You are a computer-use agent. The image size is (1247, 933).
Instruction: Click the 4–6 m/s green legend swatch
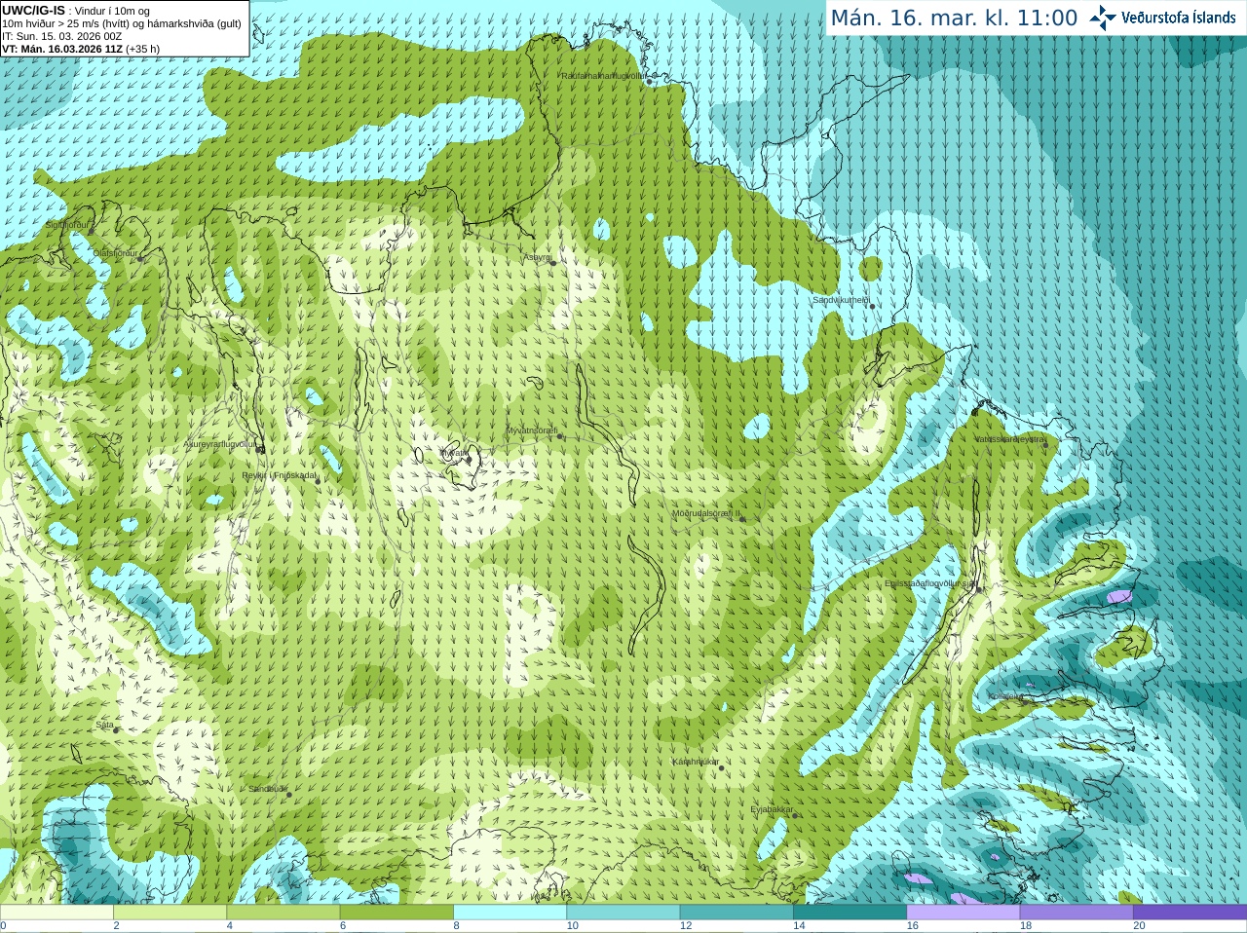coord(283,913)
